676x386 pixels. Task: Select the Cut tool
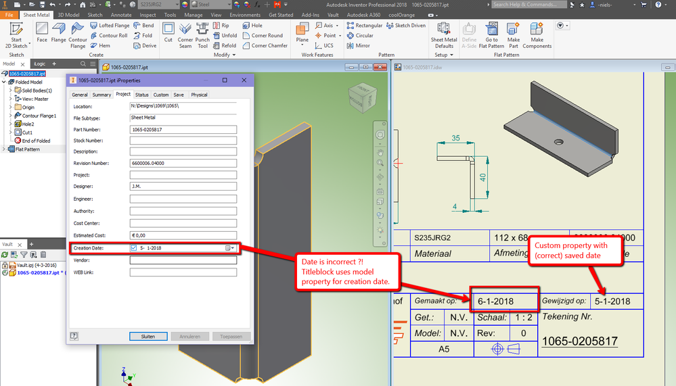[x=168, y=32]
